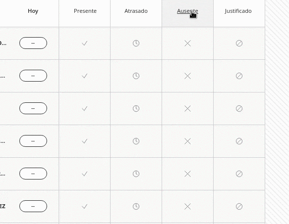
Task: Select the Atrasado column header
Action: (136, 11)
